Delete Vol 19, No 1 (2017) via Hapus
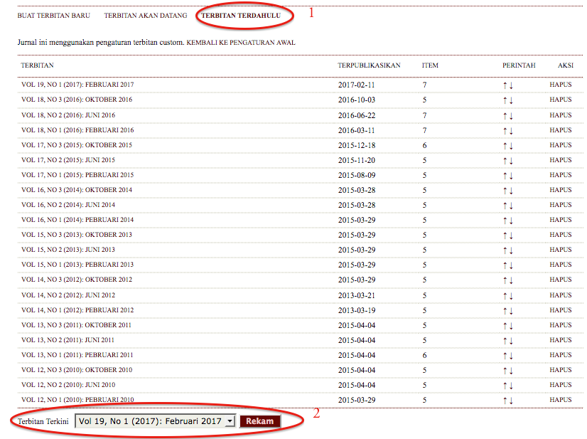Viewport: 587px width, 439px height. click(x=560, y=85)
